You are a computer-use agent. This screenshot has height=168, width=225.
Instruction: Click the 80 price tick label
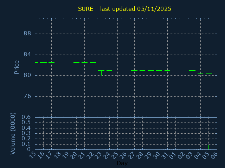pos(27,75)
